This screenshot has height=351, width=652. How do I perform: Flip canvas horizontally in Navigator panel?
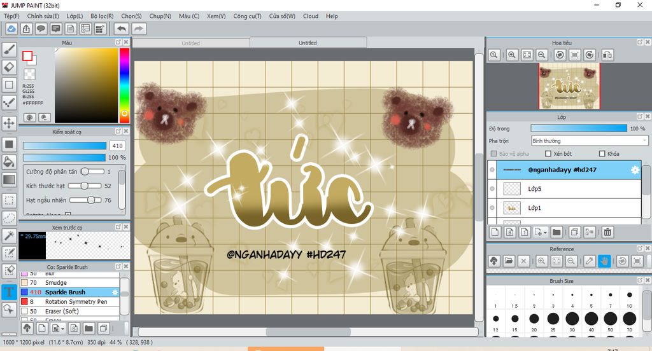point(607,55)
